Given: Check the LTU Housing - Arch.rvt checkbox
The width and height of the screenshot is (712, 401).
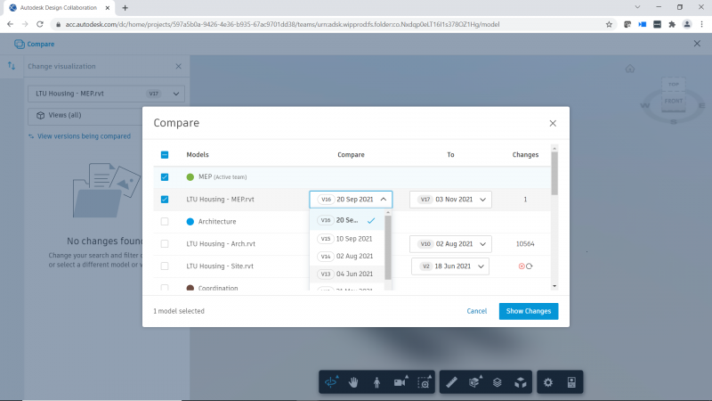Looking at the screenshot, I should [165, 244].
